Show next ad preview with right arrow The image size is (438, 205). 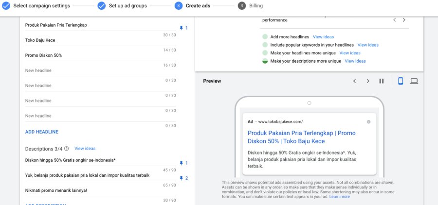(x=368, y=81)
